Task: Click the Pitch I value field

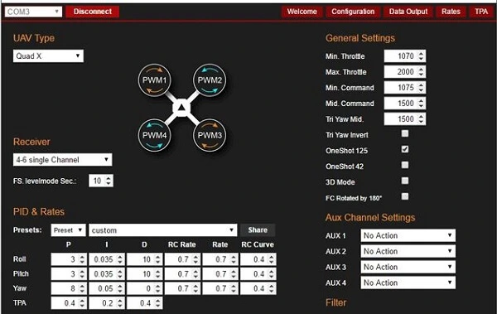Action: (x=107, y=274)
